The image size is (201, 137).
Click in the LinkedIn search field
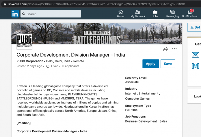coord(52,14)
